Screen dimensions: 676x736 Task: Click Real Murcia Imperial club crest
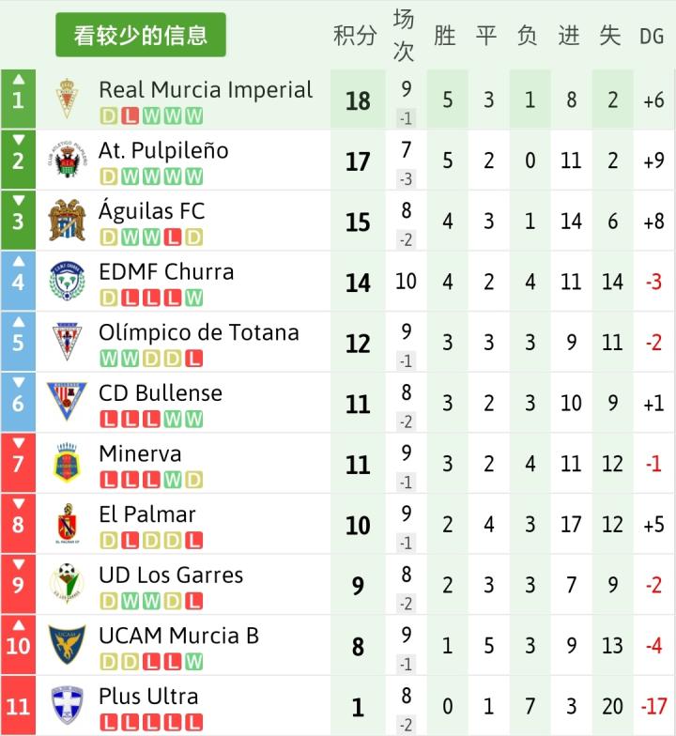tap(67, 100)
